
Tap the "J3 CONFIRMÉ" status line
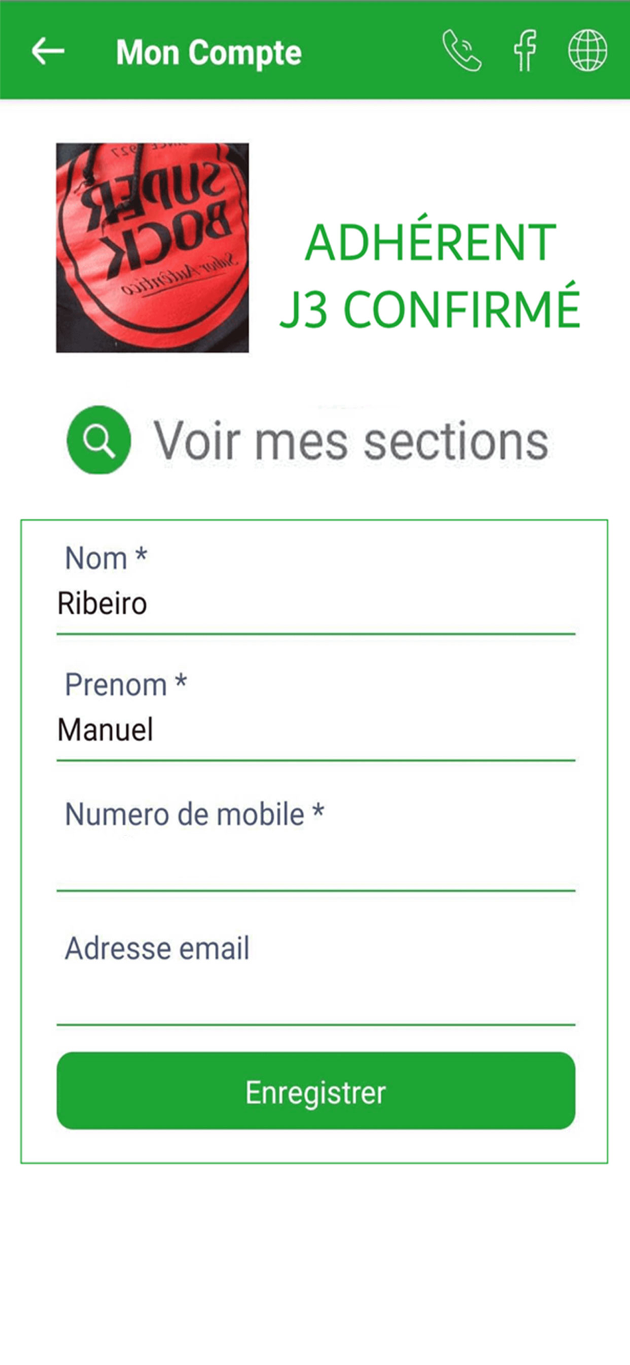click(x=430, y=310)
